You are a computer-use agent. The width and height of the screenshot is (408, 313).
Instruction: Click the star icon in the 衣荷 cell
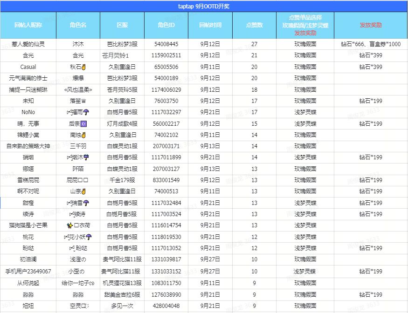click(x=69, y=225)
